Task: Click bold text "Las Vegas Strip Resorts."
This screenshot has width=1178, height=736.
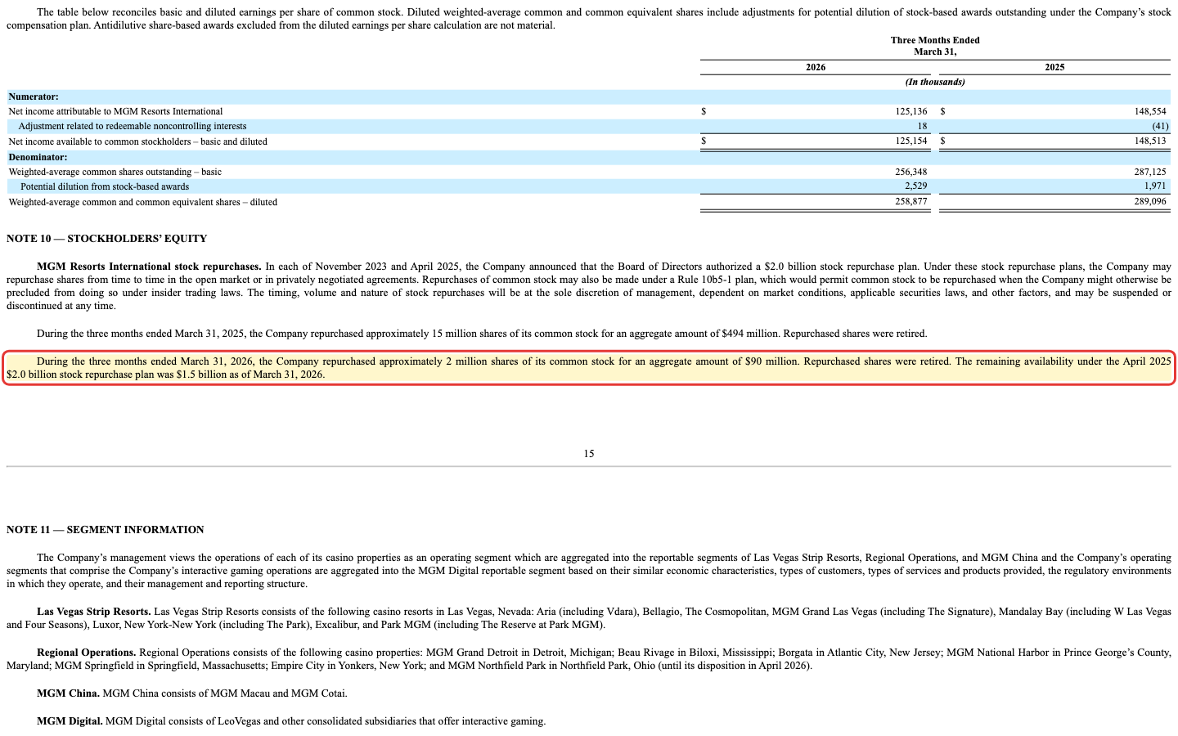Action: (x=94, y=612)
